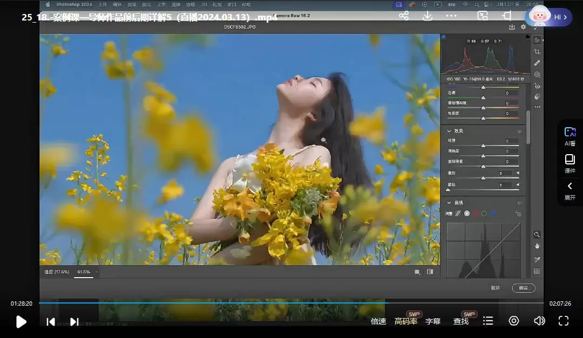583x338 pixels.
Task: Open the 高码率 bitrate quality option
Action: [406, 321]
